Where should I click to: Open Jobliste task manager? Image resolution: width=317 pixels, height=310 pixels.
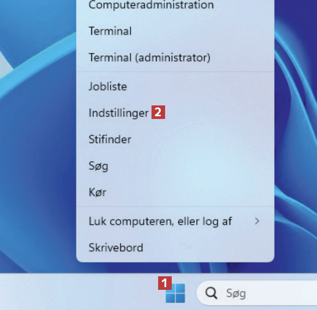pyautogui.click(x=175, y=86)
